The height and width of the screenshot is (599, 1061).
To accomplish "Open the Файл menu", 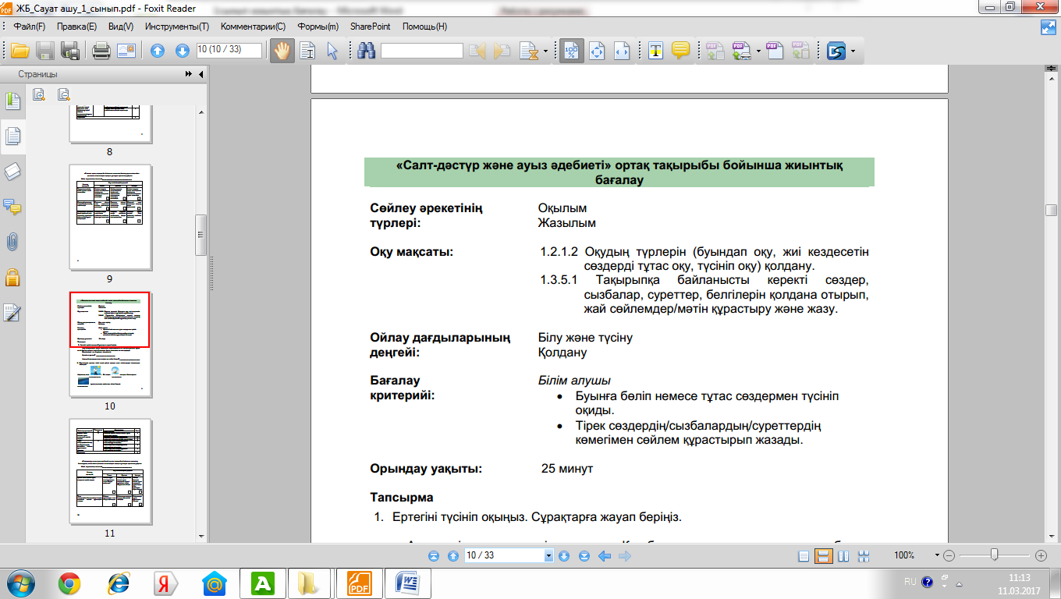I will pos(30,27).
